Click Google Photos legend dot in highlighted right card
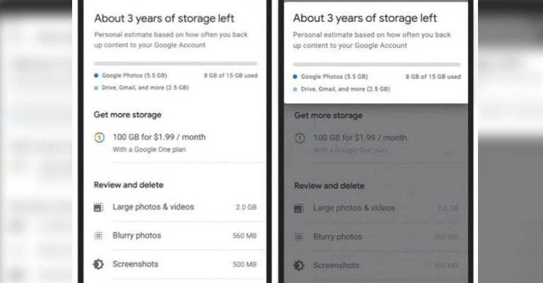The image size is (543, 283). tap(295, 76)
